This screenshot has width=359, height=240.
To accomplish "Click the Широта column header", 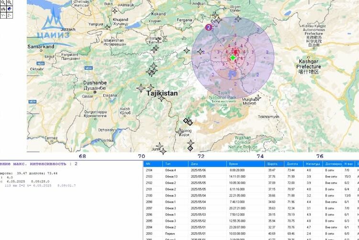I will pyautogui.click(x=272, y=163).
